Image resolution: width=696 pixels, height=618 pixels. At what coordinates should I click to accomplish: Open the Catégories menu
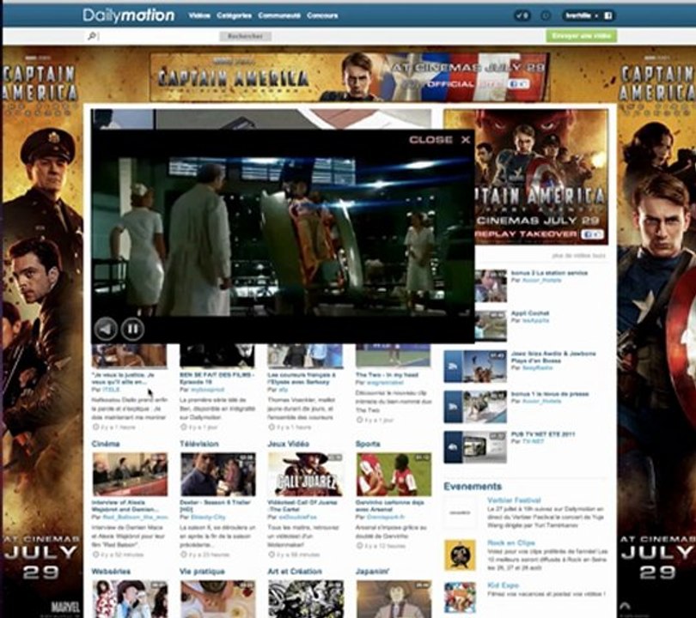tap(234, 15)
